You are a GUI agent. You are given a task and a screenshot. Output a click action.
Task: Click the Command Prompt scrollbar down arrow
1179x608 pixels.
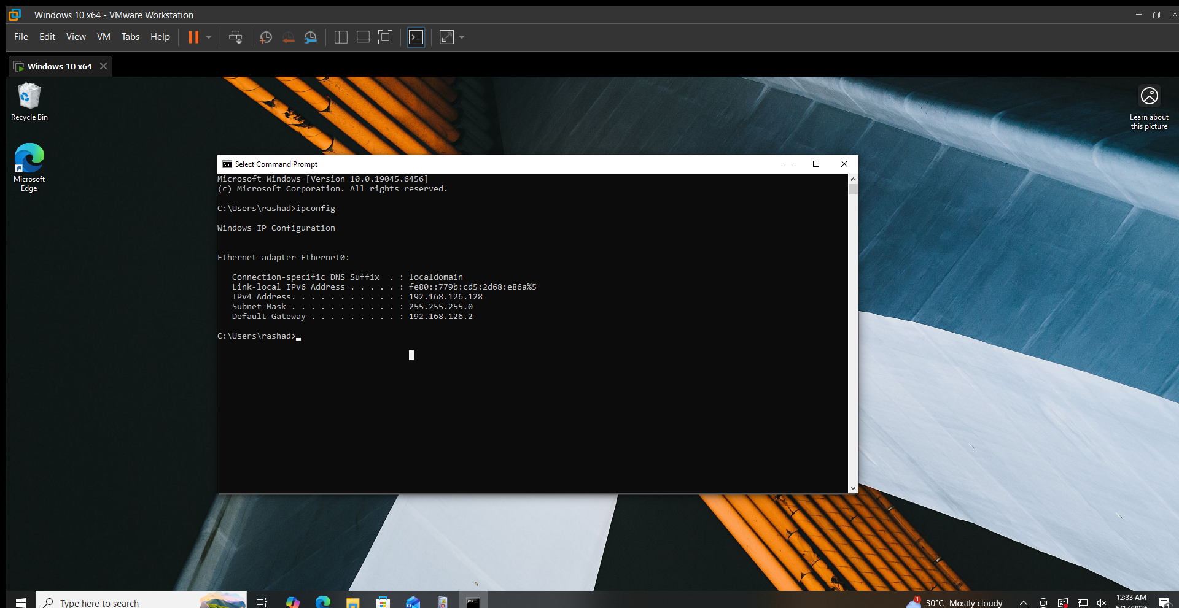(853, 488)
